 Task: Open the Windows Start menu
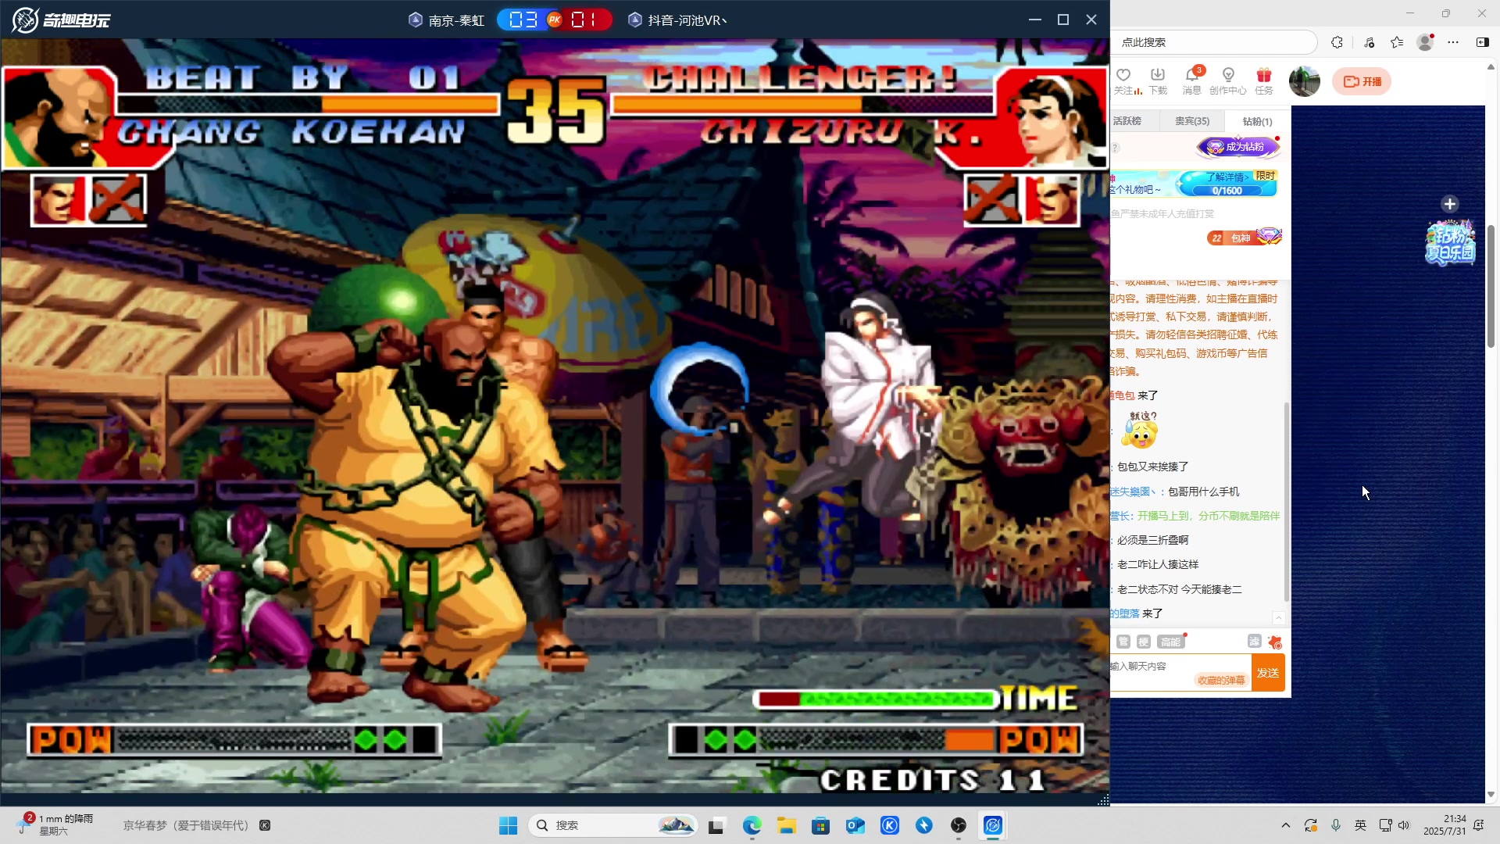508,825
